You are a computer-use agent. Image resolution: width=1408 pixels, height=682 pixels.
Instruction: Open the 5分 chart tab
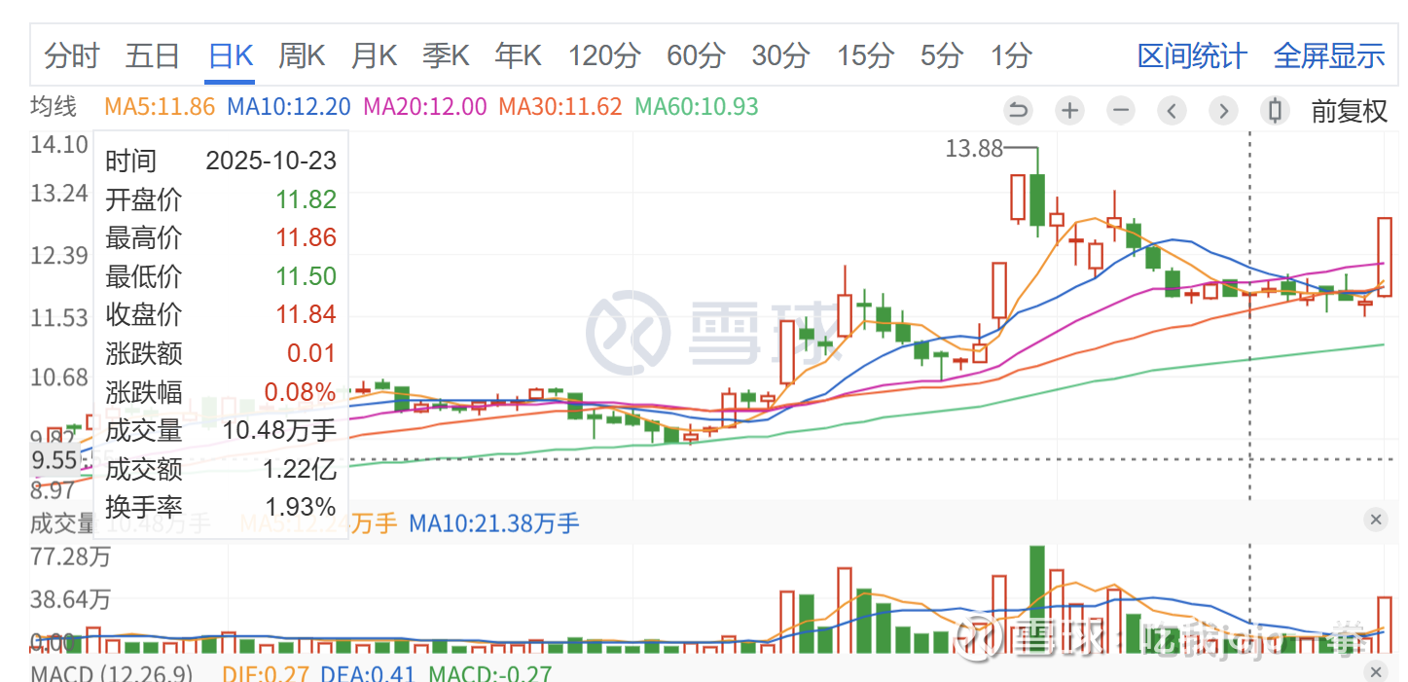(942, 55)
